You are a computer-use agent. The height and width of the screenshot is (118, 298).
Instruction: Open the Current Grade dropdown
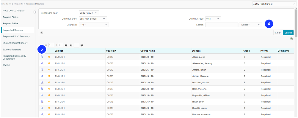point(213,19)
